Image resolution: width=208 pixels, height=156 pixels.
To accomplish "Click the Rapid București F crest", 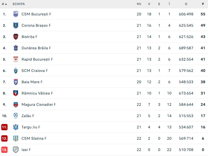I will click(16, 59).
